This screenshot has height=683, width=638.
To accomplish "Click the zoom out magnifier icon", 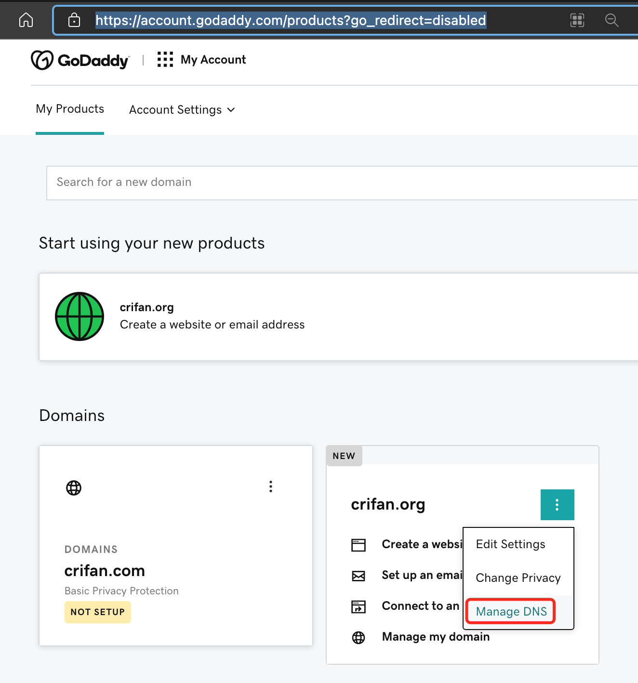I will [611, 20].
